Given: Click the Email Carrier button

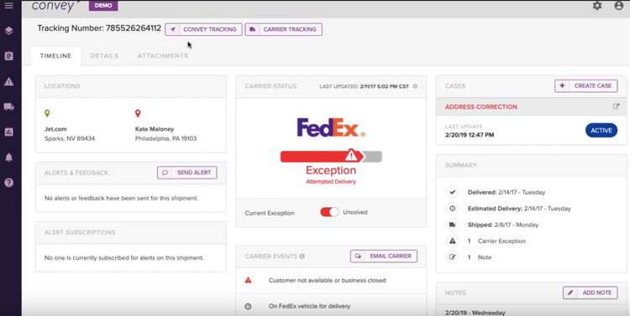Looking at the screenshot, I should point(384,256).
